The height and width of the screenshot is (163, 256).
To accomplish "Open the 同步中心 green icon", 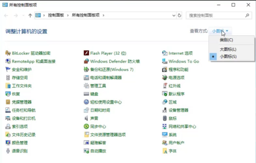I will [x=86, y=126].
